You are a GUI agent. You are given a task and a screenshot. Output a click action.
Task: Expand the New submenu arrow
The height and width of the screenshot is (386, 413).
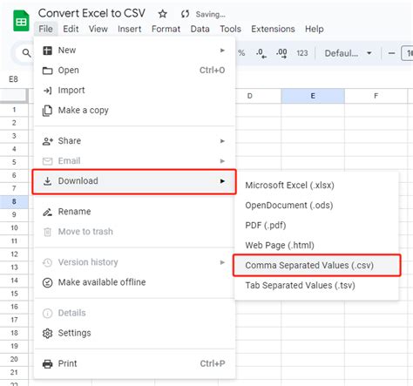pyautogui.click(x=222, y=51)
